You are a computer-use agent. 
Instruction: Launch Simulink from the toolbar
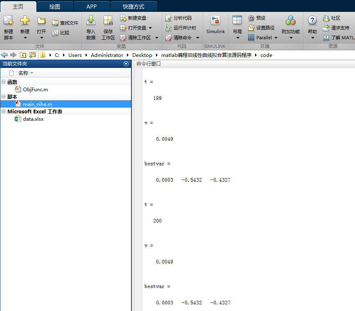click(215, 25)
